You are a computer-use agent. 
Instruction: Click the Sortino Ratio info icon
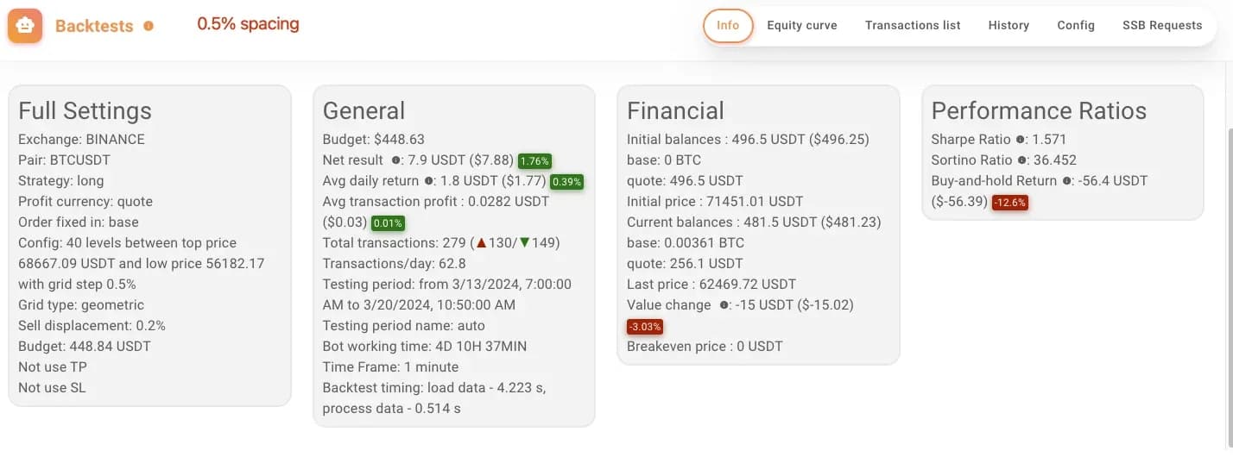click(1022, 160)
